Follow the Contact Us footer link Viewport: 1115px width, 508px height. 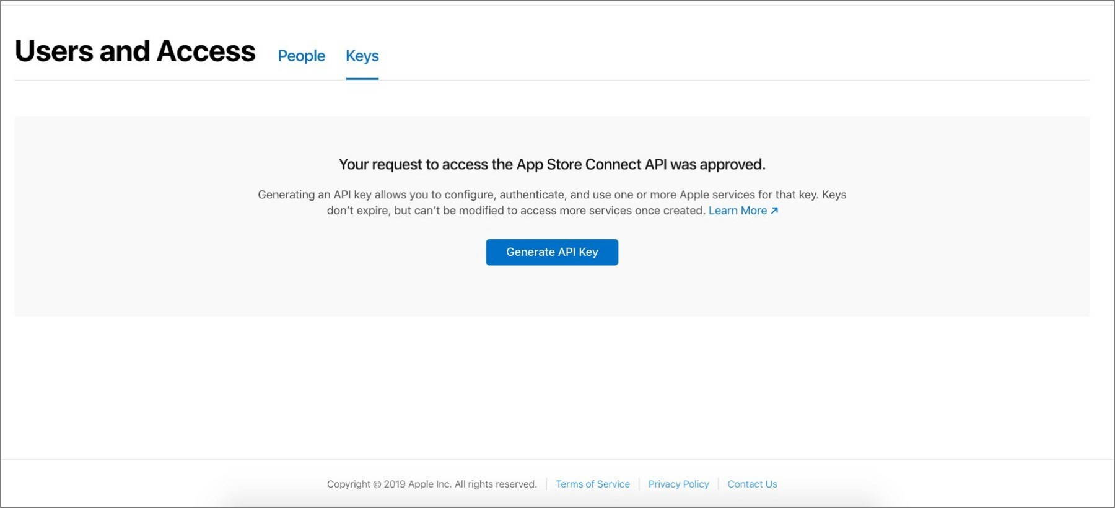(752, 484)
